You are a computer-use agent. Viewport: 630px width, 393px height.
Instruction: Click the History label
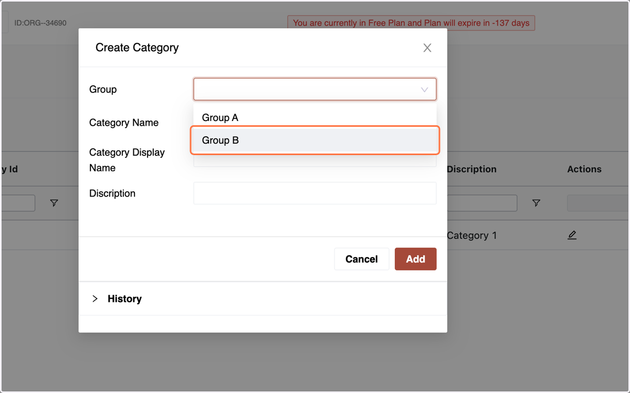coord(124,299)
